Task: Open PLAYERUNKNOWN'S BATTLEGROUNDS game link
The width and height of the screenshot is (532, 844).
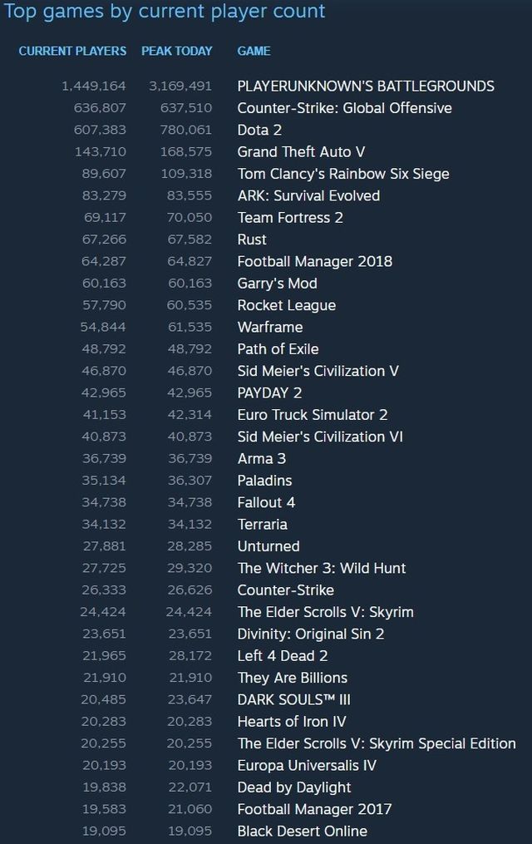Action: coord(366,86)
